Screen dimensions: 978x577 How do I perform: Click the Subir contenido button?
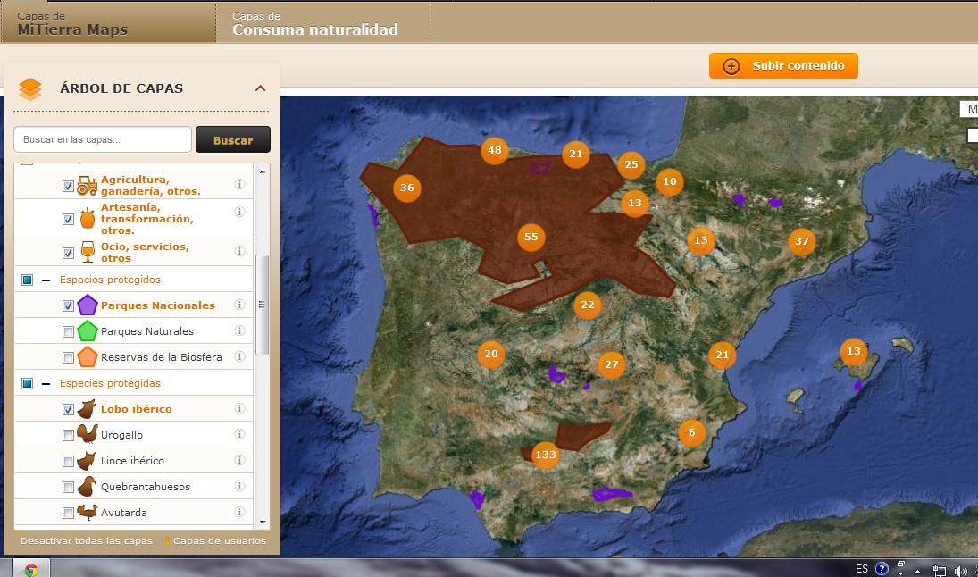coord(783,65)
